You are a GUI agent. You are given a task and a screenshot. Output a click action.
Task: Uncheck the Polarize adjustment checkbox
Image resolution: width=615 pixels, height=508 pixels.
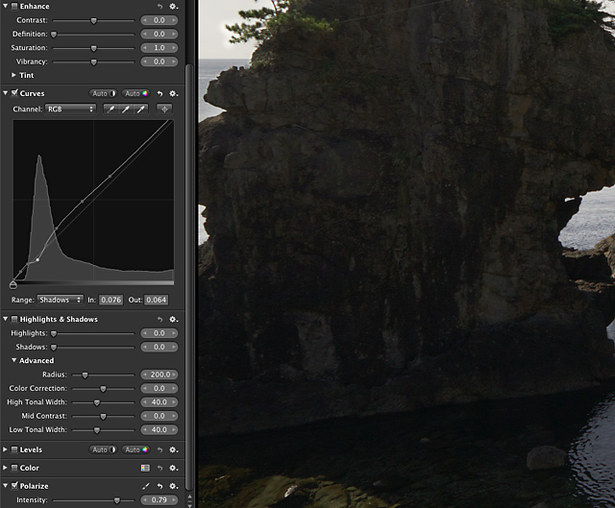click(14, 486)
